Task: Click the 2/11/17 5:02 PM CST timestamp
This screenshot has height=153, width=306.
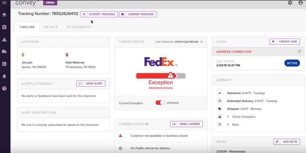Action: point(187,42)
